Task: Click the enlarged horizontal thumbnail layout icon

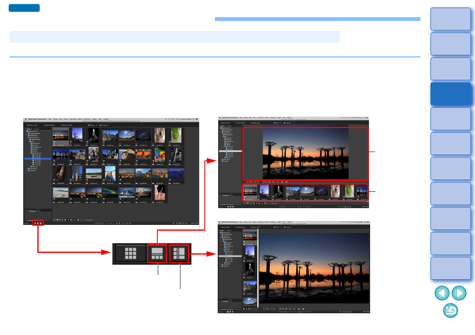Action: pyautogui.click(x=157, y=253)
